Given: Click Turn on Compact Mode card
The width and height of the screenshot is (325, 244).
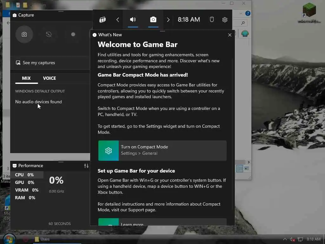Looking at the screenshot, I should [x=162, y=151].
